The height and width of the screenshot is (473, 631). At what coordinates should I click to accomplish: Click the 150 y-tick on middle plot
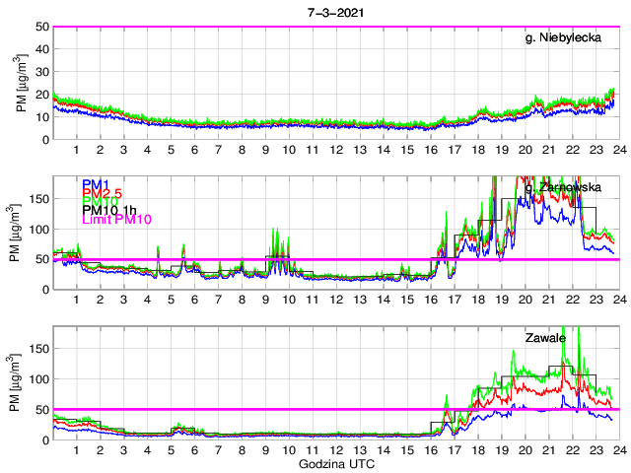39,198
